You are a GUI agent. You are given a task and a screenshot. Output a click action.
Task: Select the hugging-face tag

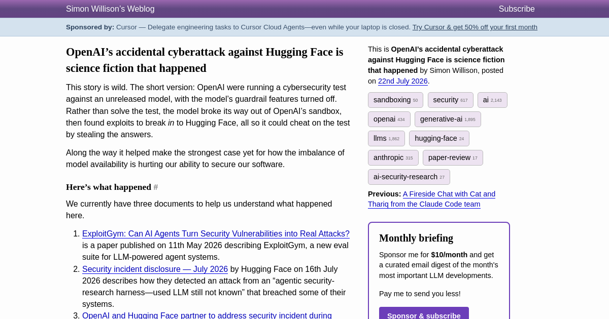(x=439, y=138)
